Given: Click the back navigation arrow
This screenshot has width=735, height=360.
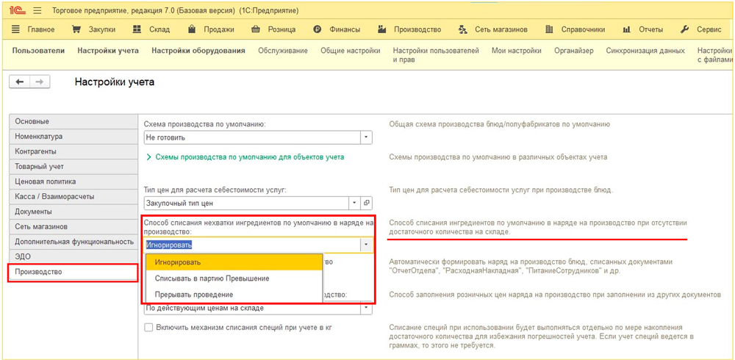Looking at the screenshot, I should 20,82.
